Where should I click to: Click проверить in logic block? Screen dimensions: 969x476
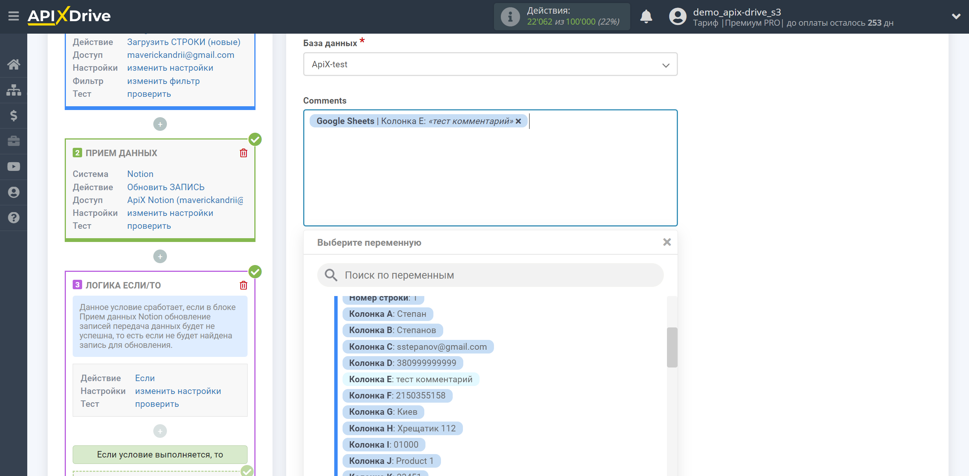click(x=157, y=404)
